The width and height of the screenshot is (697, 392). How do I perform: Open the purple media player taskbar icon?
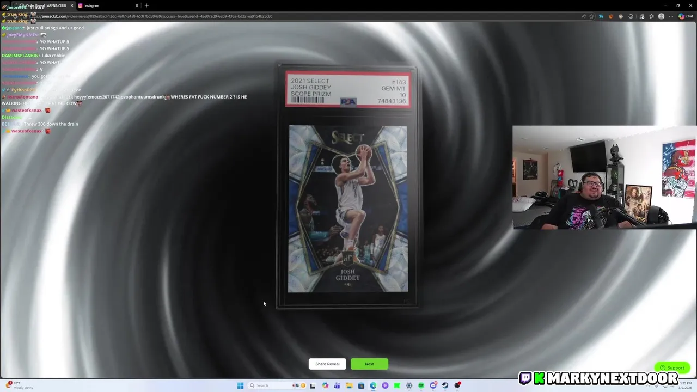385,385
